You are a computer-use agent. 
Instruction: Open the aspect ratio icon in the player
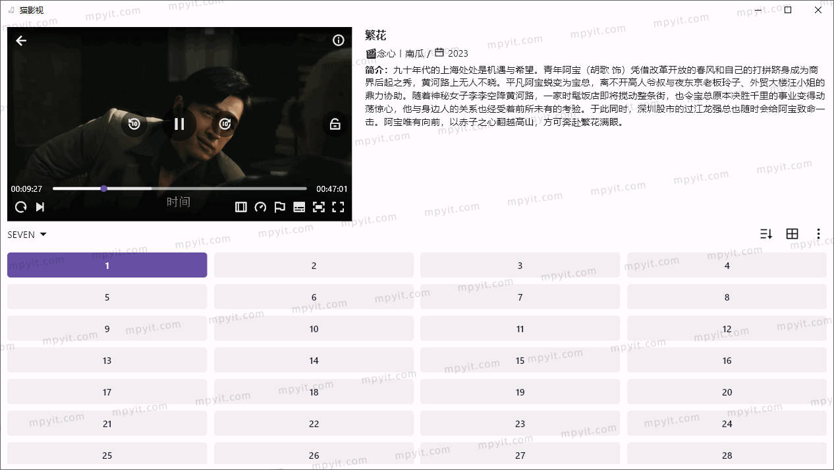pos(241,207)
